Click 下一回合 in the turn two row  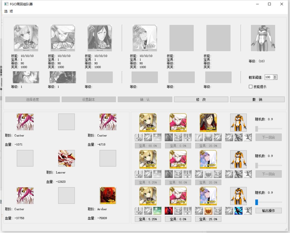(x=269, y=174)
